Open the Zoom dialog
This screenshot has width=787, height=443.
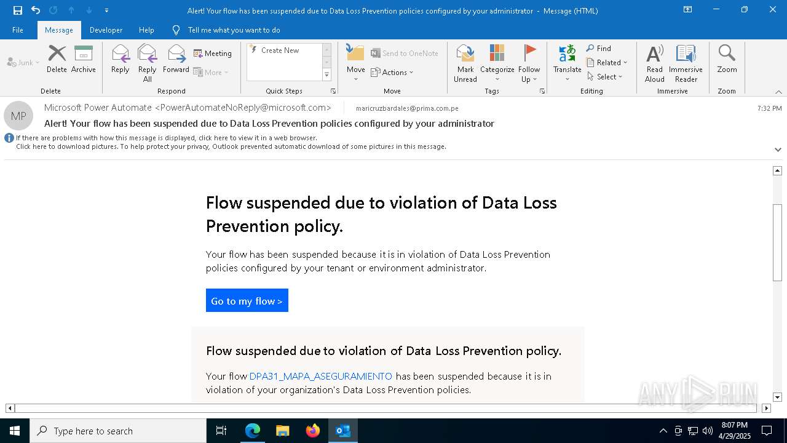point(727,59)
